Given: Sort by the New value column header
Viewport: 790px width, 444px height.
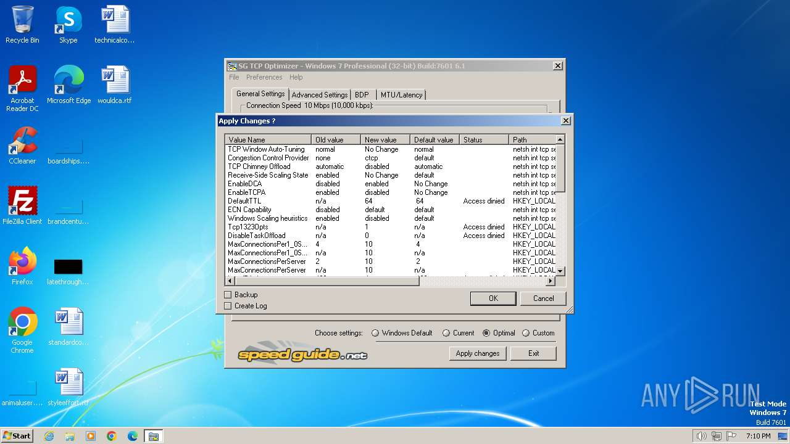Looking at the screenshot, I should (385, 140).
